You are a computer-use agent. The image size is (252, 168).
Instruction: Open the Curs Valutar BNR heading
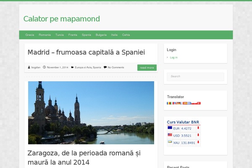183,122
